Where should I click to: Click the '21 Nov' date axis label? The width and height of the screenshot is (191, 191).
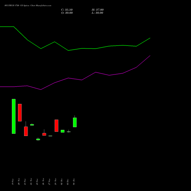pyautogui.click(x=25, y=182)
